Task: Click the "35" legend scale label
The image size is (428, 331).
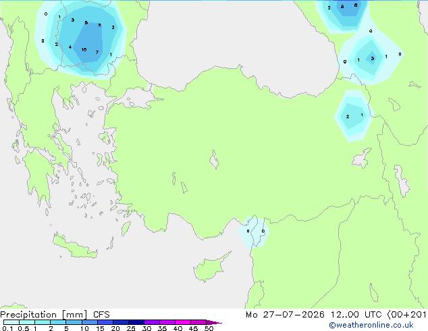Action: pos(162,328)
